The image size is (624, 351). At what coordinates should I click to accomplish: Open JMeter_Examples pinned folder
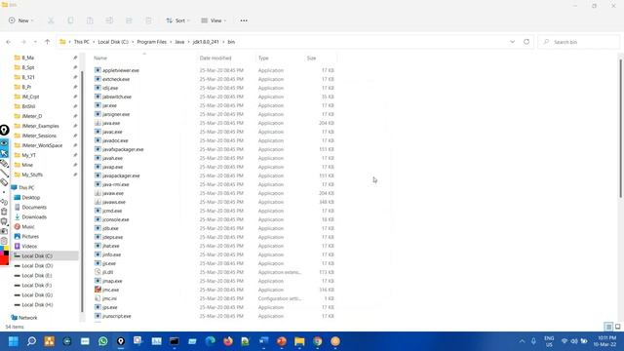coord(40,126)
